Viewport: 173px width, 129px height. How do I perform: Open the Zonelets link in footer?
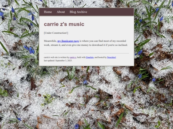[x=90, y=57]
